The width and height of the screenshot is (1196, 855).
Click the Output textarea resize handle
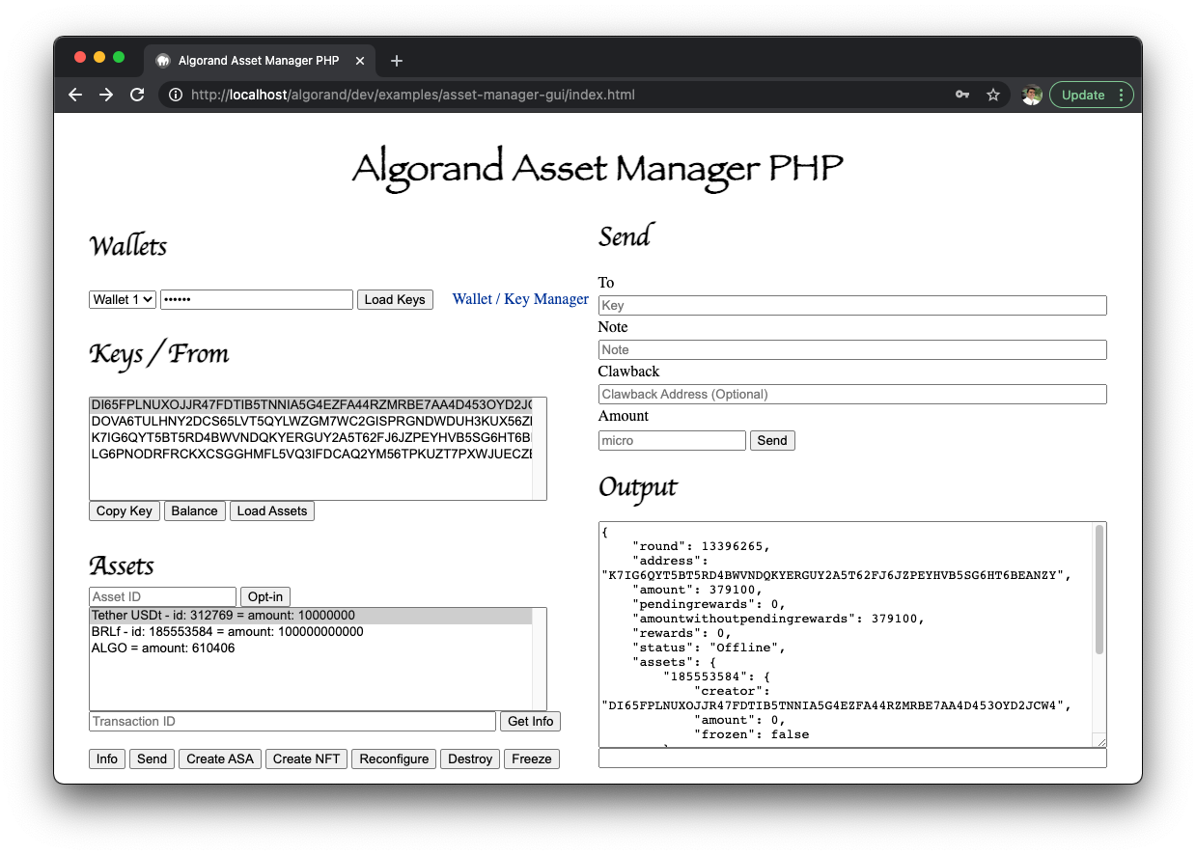point(1099,741)
